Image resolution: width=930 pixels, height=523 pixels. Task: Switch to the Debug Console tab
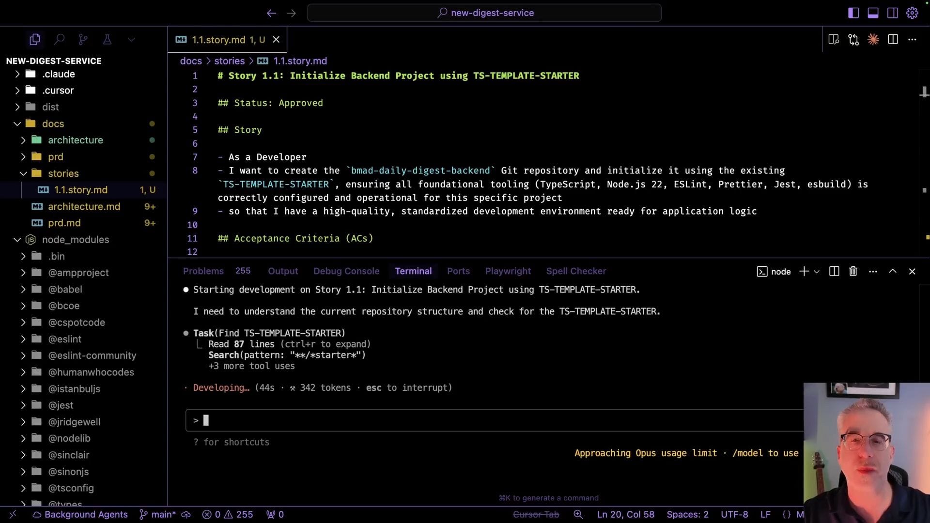click(x=346, y=271)
